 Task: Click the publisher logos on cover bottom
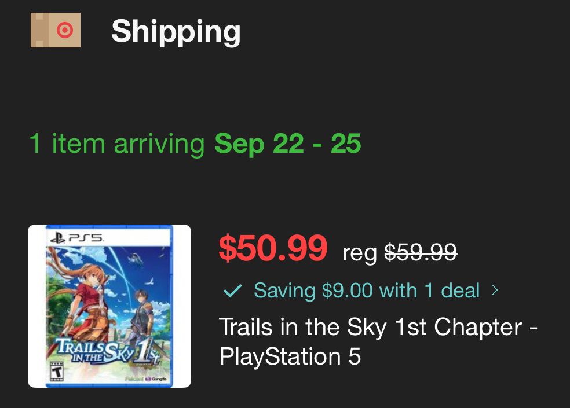146,378
